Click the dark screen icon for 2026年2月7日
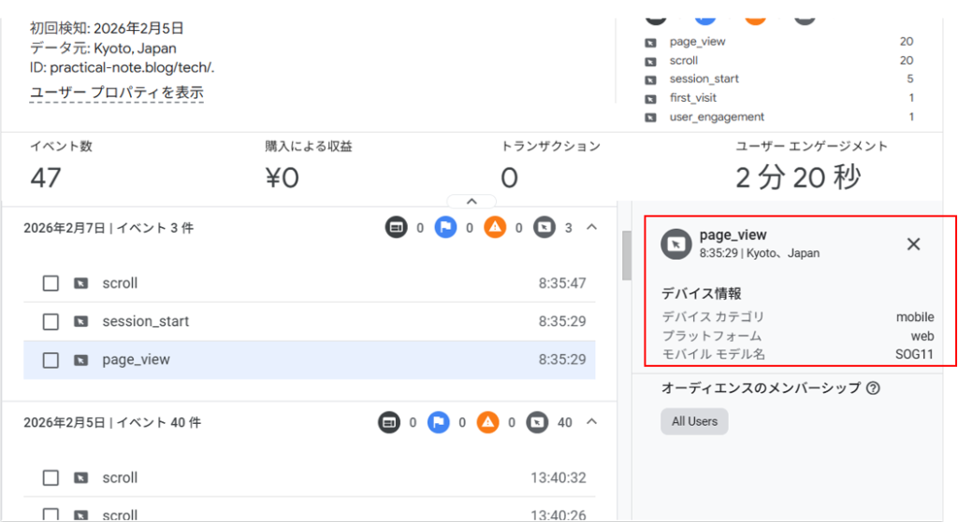 (x=397, y=228)
